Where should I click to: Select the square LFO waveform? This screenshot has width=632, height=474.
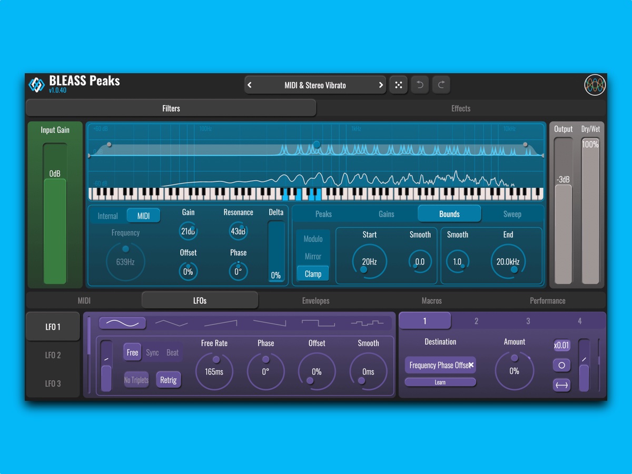pyautogui.click(x=318, y=323)
